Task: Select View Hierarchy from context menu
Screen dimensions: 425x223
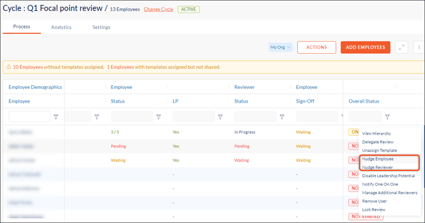Action: [x=376, y=133]
